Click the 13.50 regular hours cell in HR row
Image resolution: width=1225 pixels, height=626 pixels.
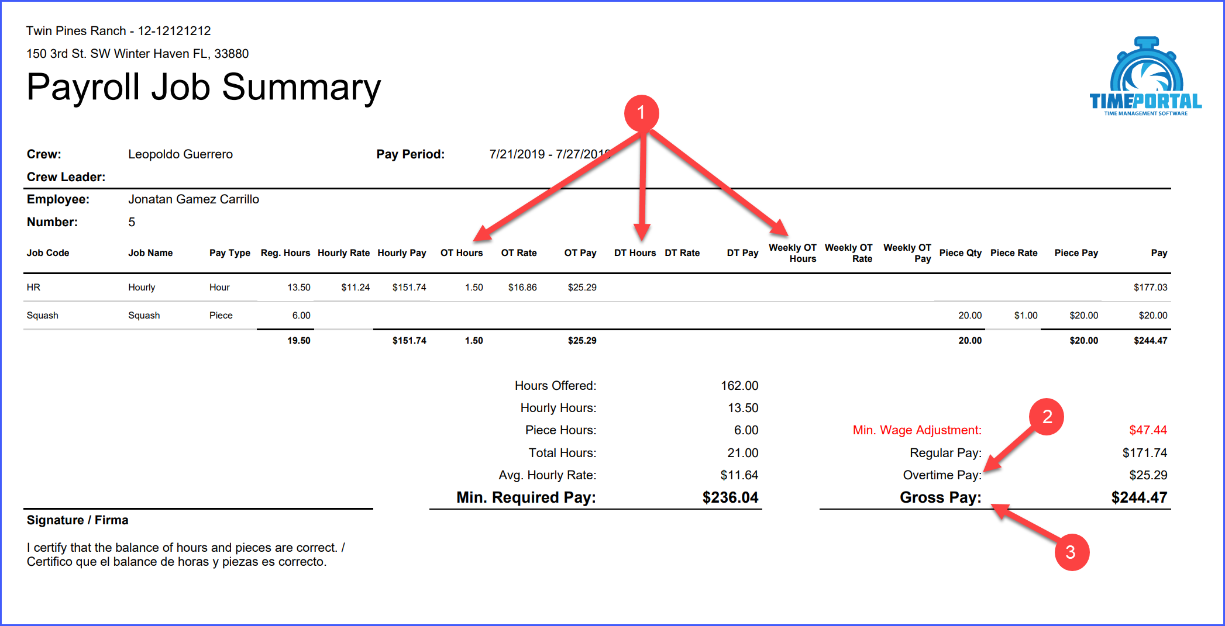(x=299, y=288)
